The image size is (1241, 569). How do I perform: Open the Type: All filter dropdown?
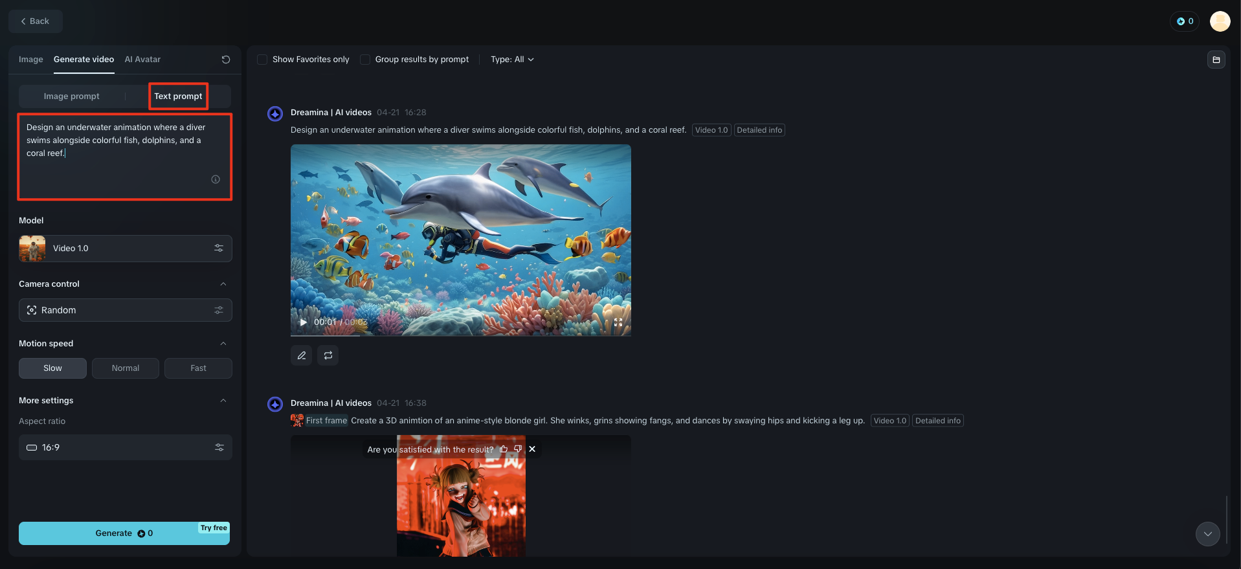[512, 60]
